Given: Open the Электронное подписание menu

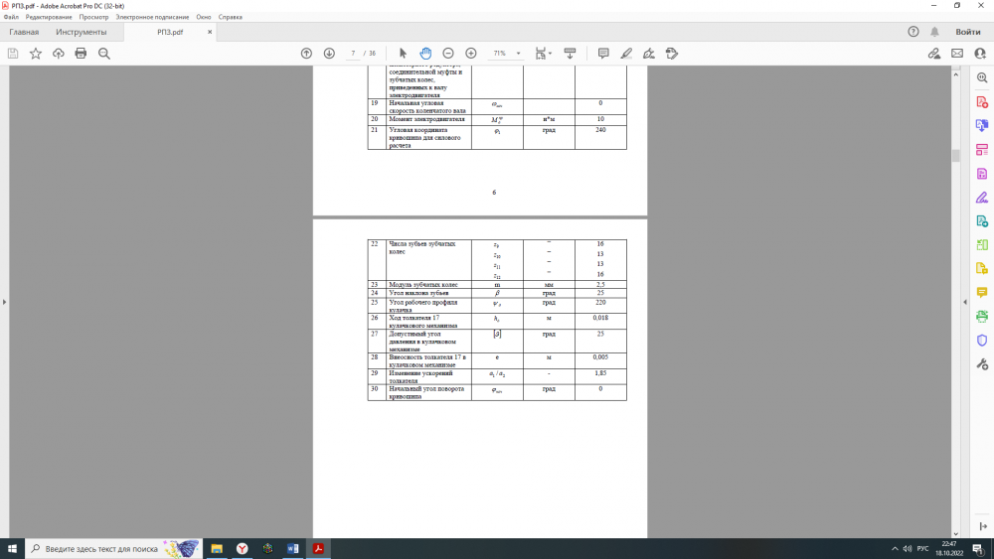Looking at the screenshot, I should 152,17.
